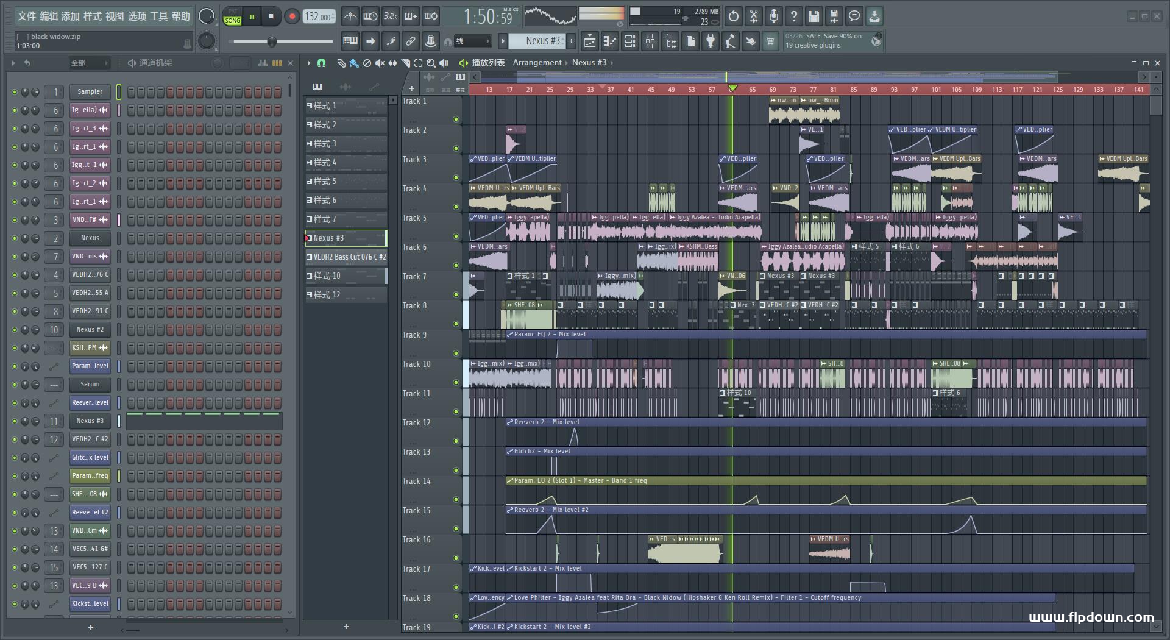Select pattern 样式 5 in picker

coord(346,182)
